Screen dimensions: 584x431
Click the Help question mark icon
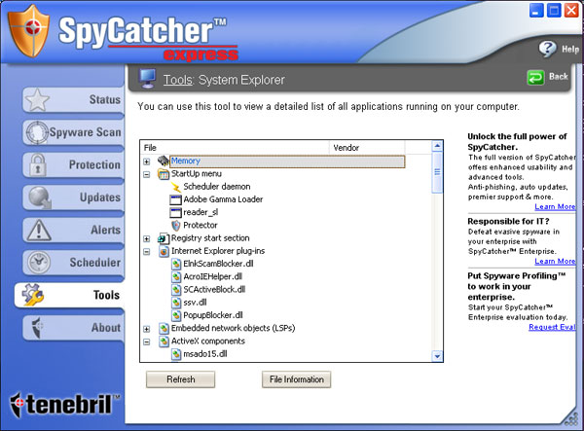click(x=547, y=49)
